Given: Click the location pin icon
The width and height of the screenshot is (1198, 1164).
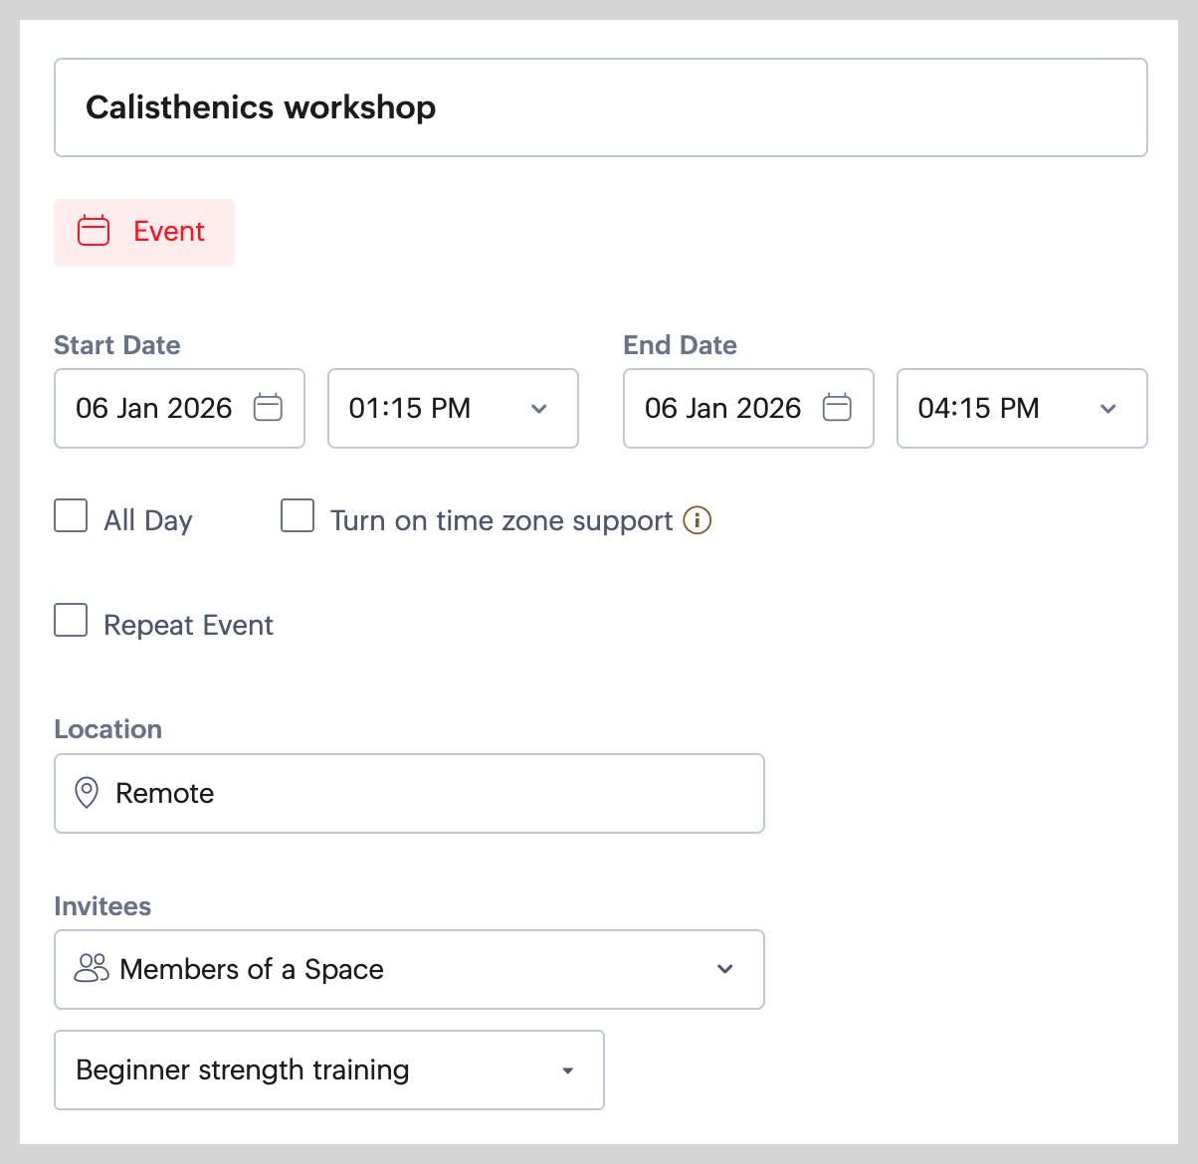Looking at the screenshot, I should [x=87, y=793].
